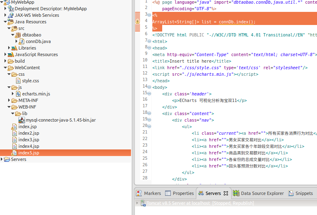Expand the Tomcat server entry arrow
This screenshot has height=215, width=317.
pyautogui.click(x=137, y=203)
